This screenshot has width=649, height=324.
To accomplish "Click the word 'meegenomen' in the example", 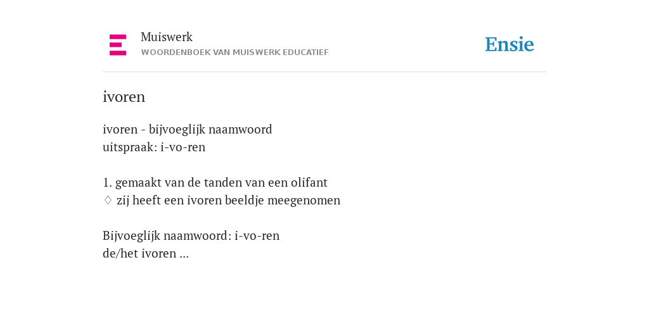I will 304,201.
